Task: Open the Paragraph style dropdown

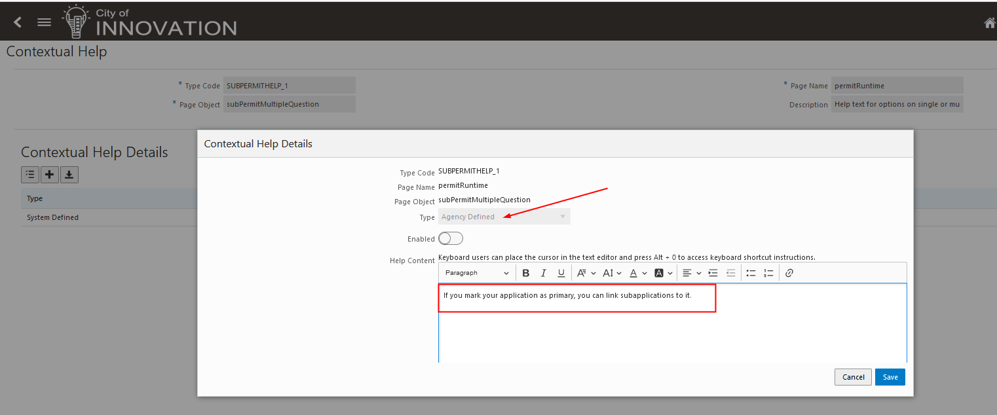Action: pos(477,273)
